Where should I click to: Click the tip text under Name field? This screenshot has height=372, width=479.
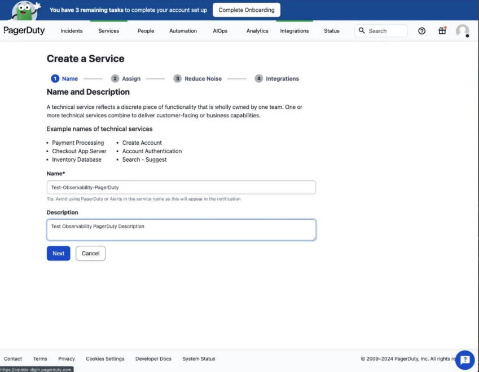143,198
